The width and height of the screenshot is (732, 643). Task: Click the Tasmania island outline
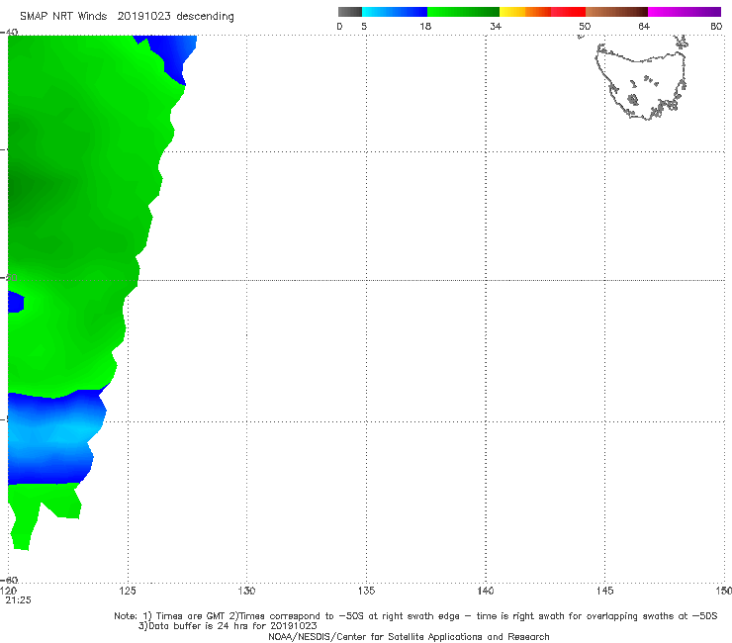tap(641, 83)
